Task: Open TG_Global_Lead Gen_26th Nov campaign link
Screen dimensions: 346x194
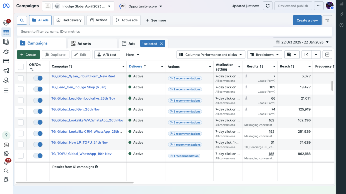Action: click(x=75, y=109)
